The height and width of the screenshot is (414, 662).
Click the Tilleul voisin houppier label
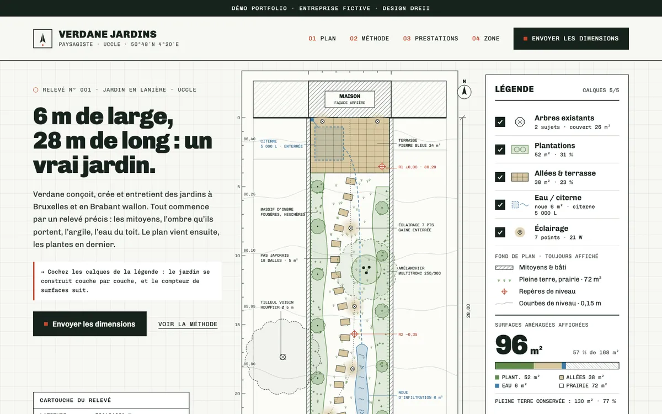pos(277,304)
